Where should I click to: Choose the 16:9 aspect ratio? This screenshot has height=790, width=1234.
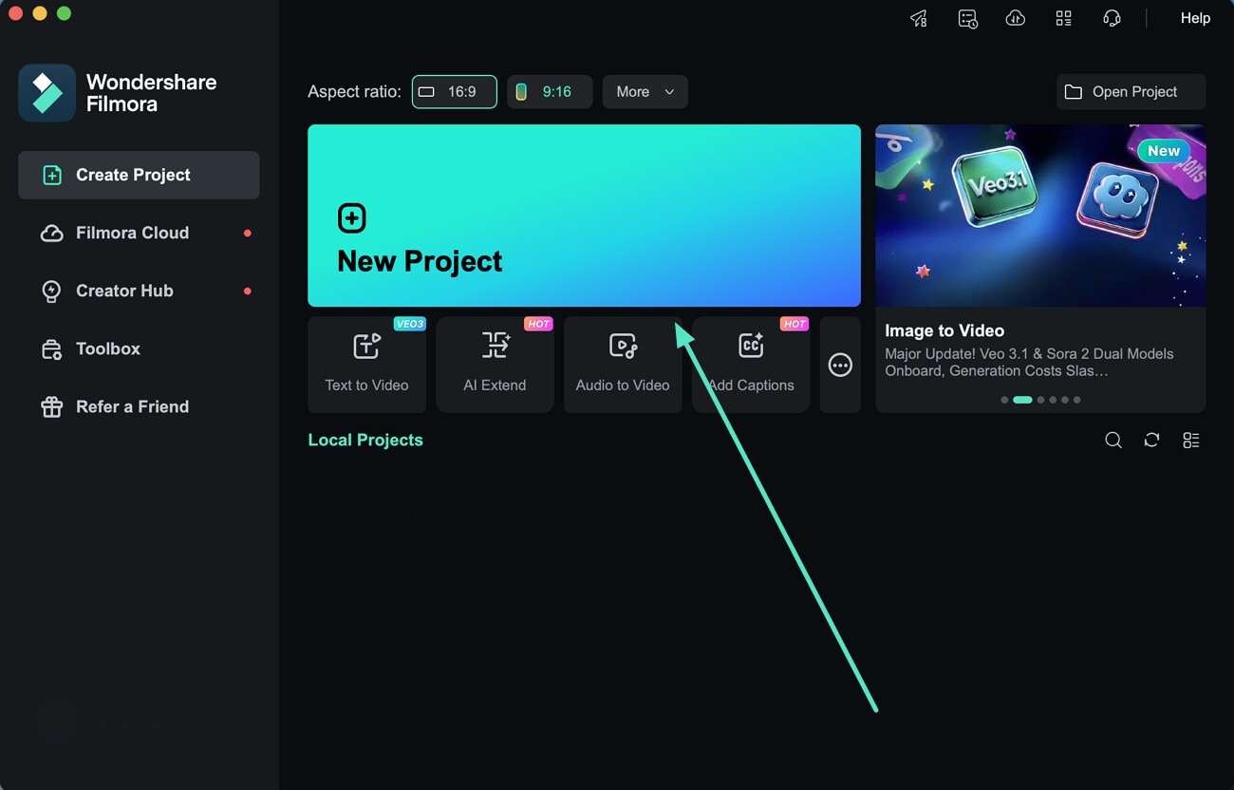click(454, 92)
